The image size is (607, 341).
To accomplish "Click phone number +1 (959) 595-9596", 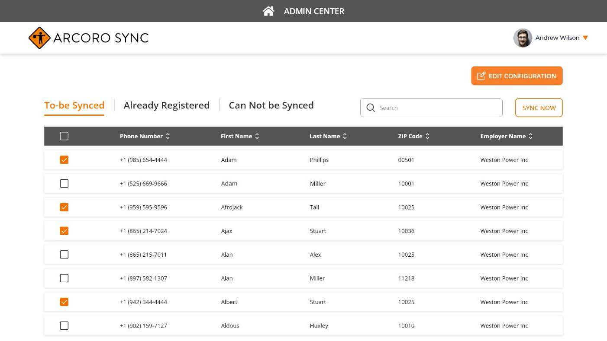I will (x=143, y=207).
